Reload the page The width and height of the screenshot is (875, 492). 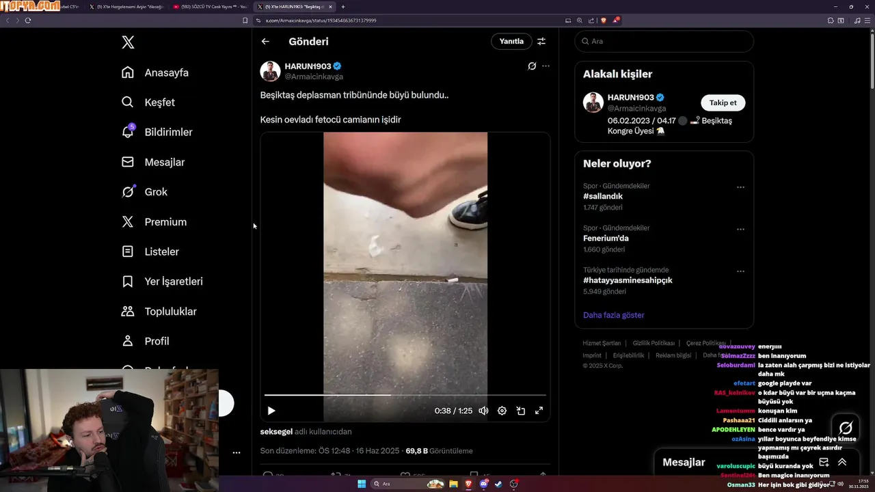(x=28, y=20)
